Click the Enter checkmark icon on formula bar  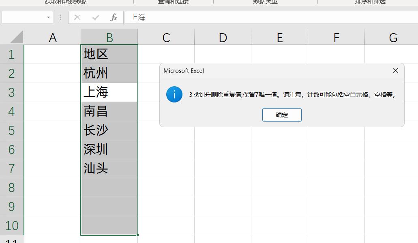(x=95, y=17)
